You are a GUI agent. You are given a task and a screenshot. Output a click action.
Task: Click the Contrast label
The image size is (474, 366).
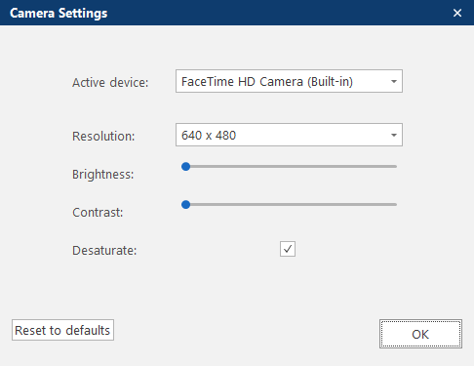tap(98, 213)
